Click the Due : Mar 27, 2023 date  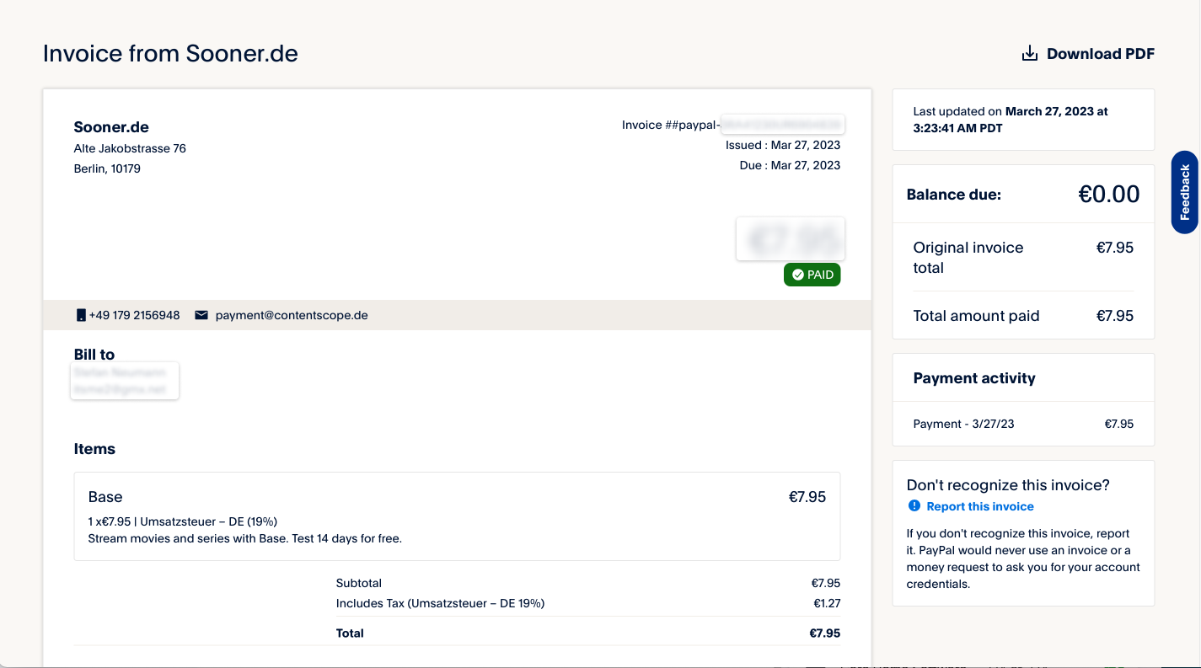point(790,165)
